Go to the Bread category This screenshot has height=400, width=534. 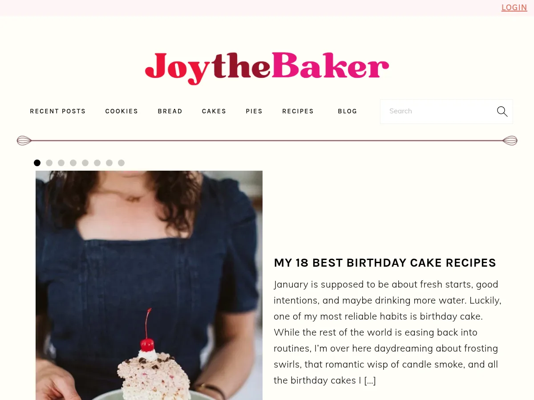click(x=170, y=111)
